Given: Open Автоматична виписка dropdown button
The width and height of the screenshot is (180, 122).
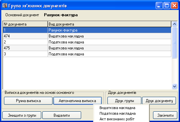Looking at the screenshot, I should coord(78,101).
